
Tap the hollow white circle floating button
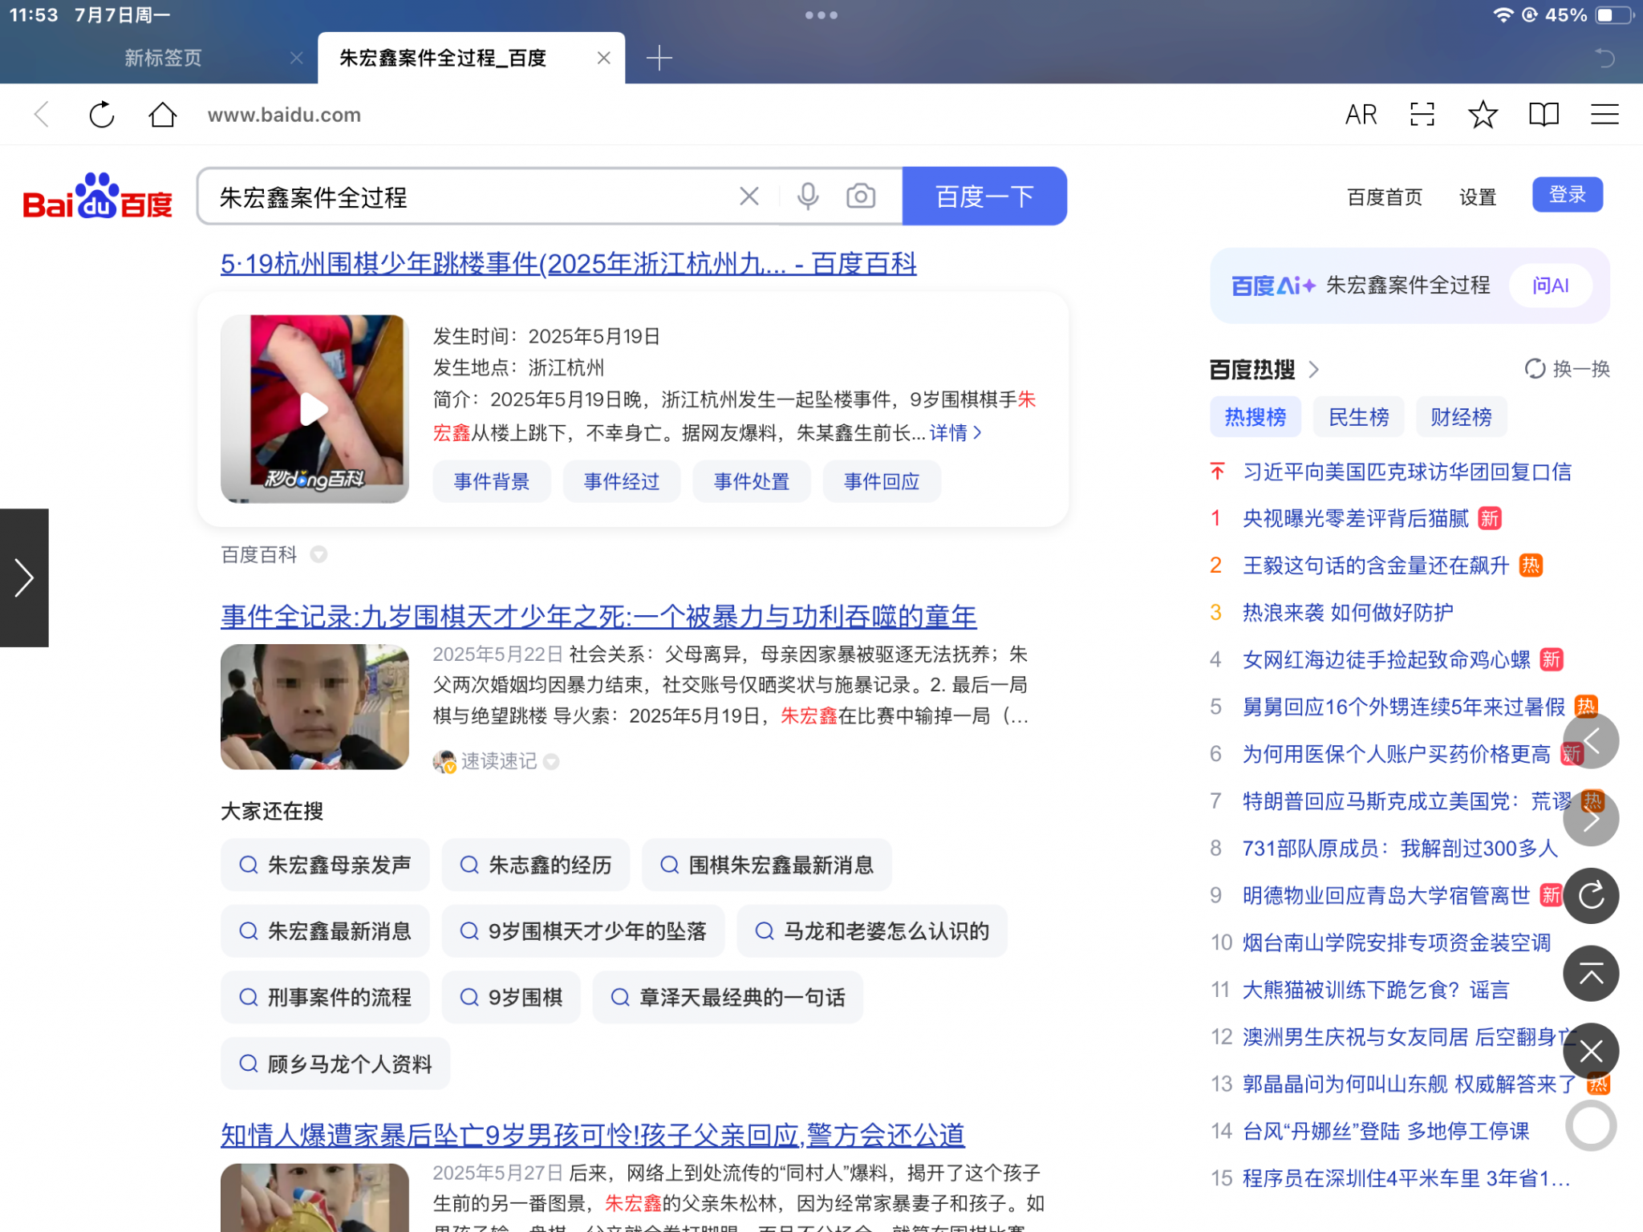click(1591, 1125)
